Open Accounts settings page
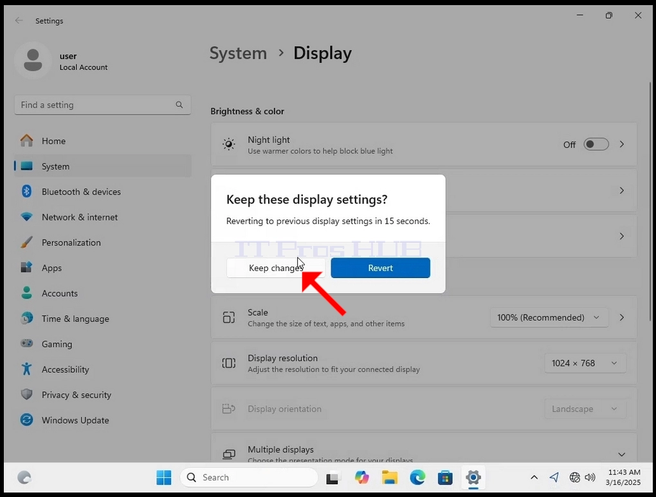The height and width of the screenshot is (497, 656). click(x=102, y=294)
